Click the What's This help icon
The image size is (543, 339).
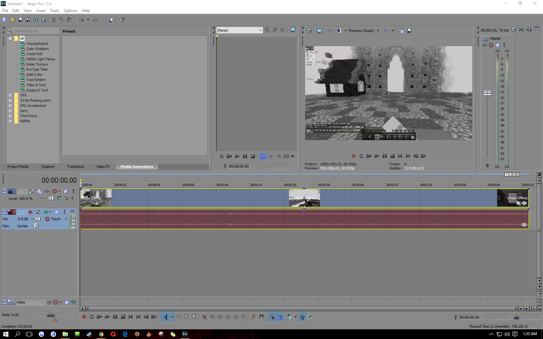[x=122, y=20]
